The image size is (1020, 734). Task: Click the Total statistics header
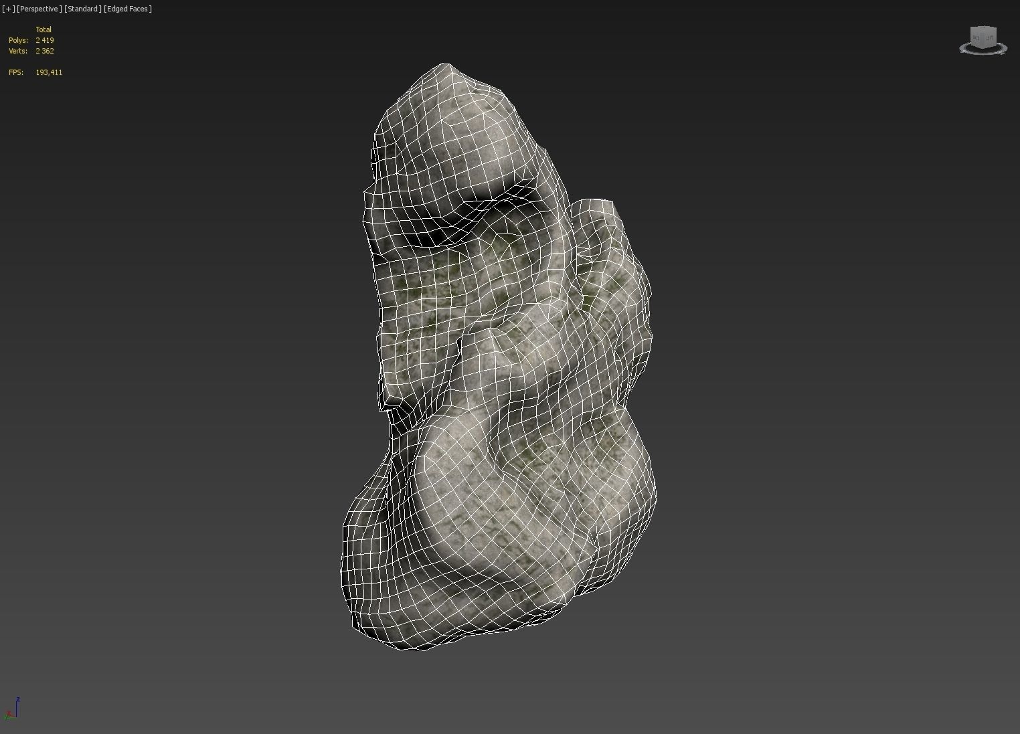pos(44,29)
